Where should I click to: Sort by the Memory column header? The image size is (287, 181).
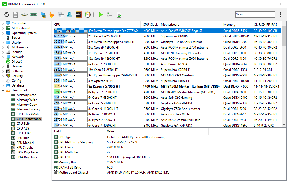(x=237, y=25)
